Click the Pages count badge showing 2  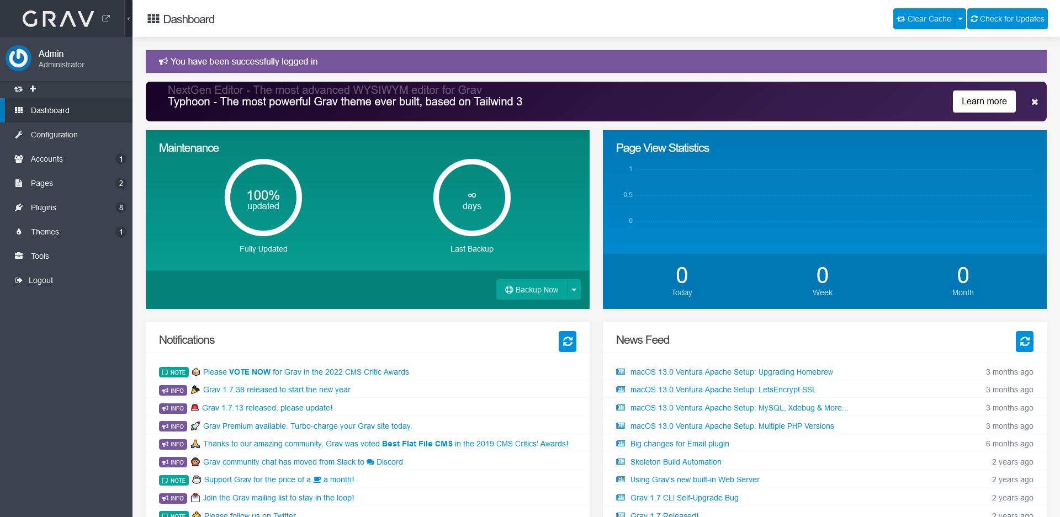tap(121, 183)
